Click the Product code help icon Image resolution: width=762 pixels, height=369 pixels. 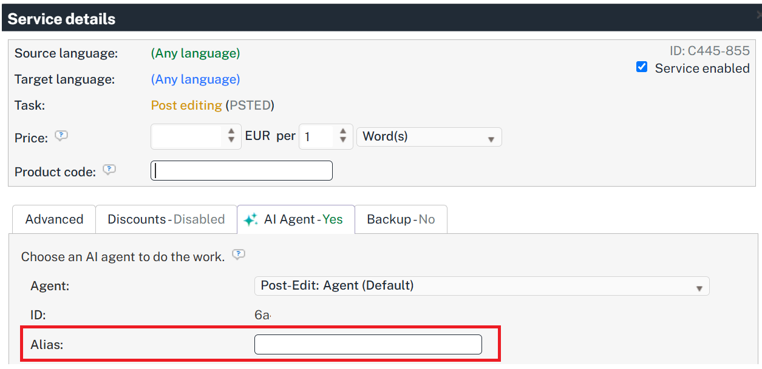pyautogui.click(x=109, y=170)
